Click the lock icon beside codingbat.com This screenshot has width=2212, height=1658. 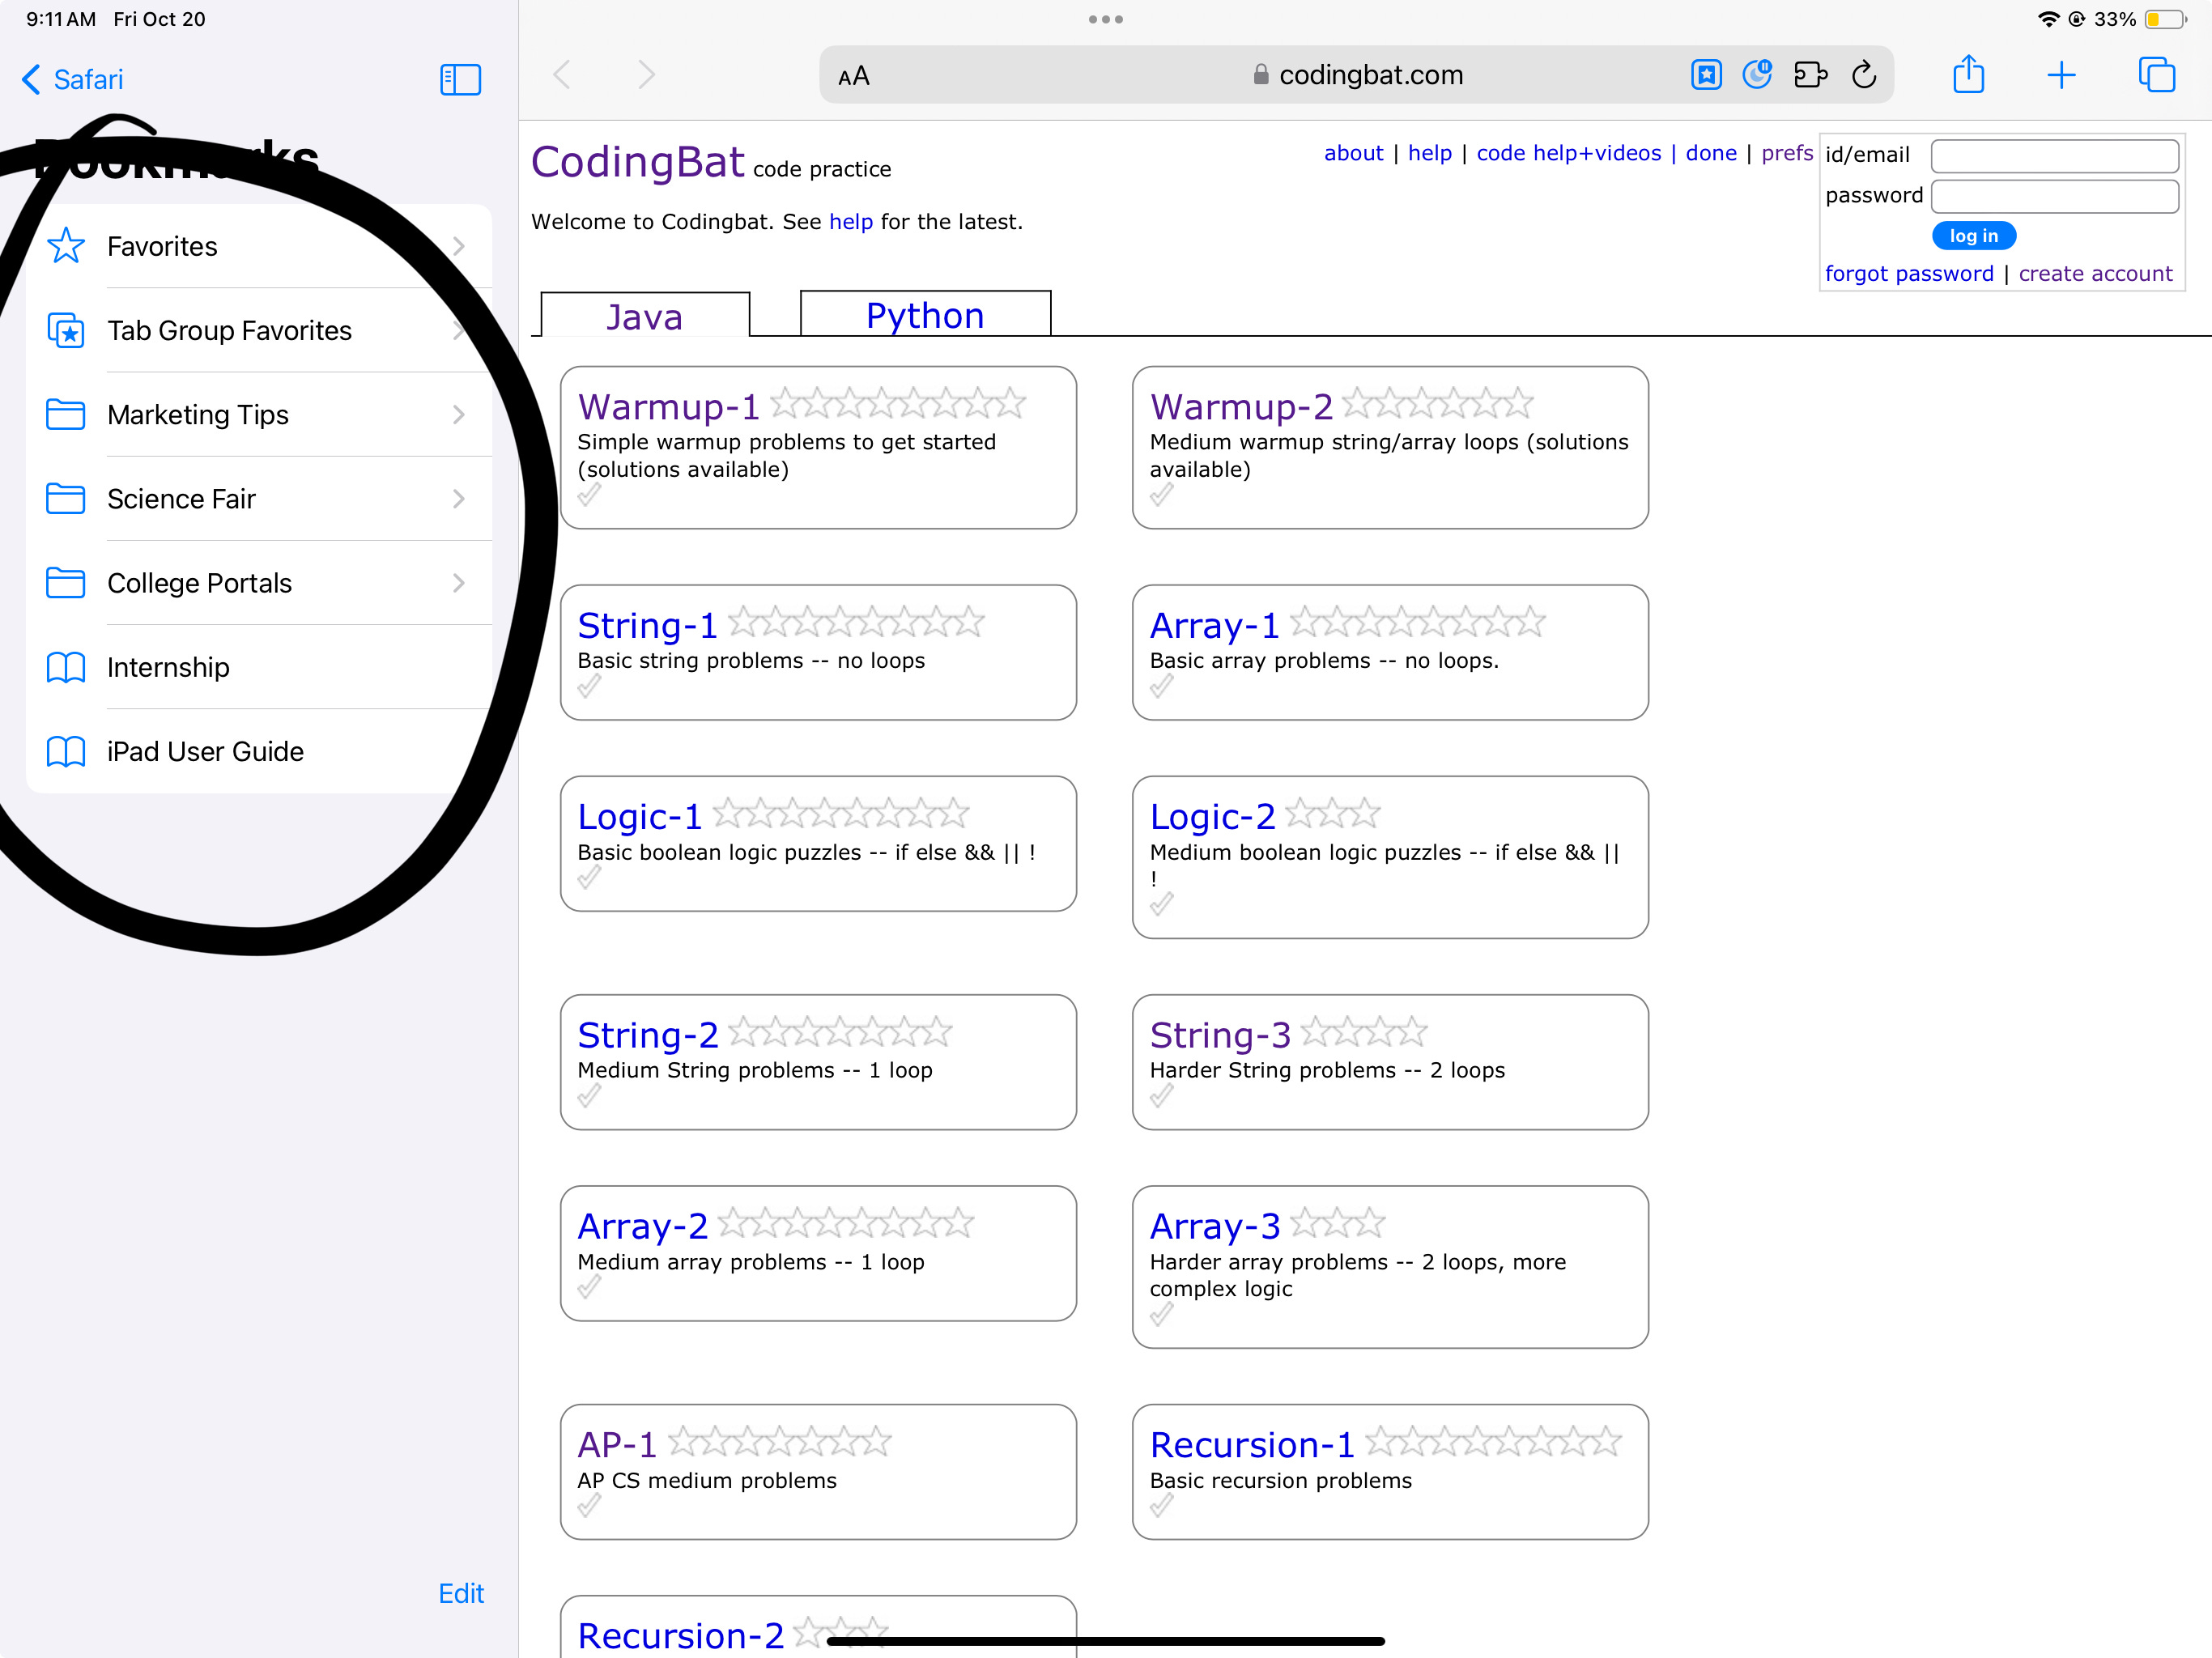(1261, 75)
